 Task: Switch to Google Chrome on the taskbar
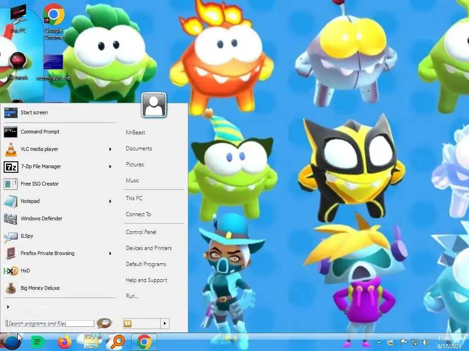pos(144,342)
